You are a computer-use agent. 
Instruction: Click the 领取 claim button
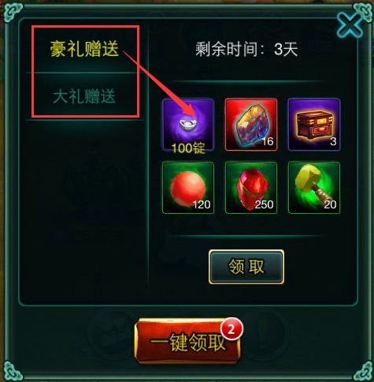[246, 267]
